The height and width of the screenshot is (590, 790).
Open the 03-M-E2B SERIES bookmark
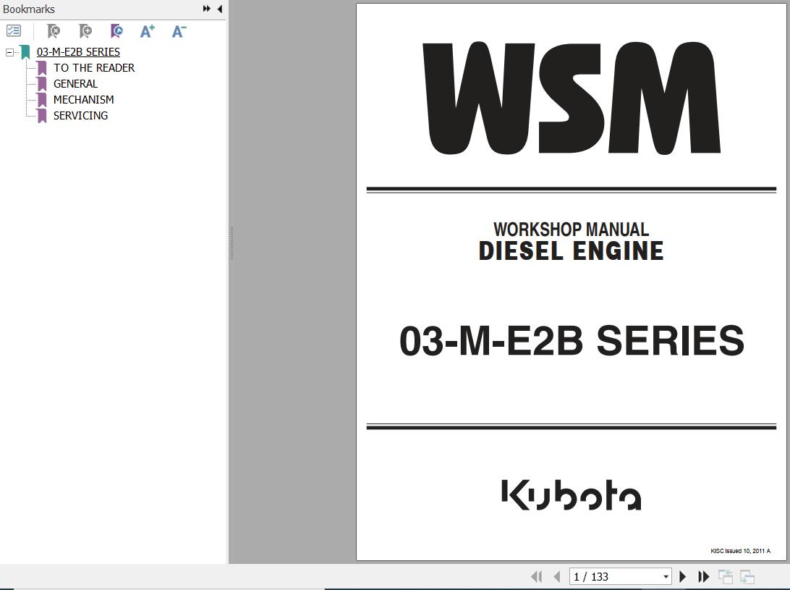point(78,52)
